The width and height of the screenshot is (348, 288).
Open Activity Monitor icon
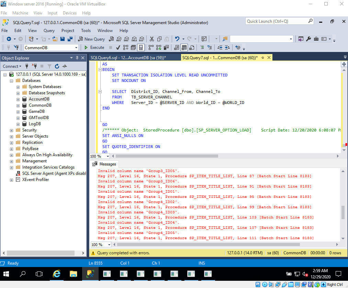[204, 39]
